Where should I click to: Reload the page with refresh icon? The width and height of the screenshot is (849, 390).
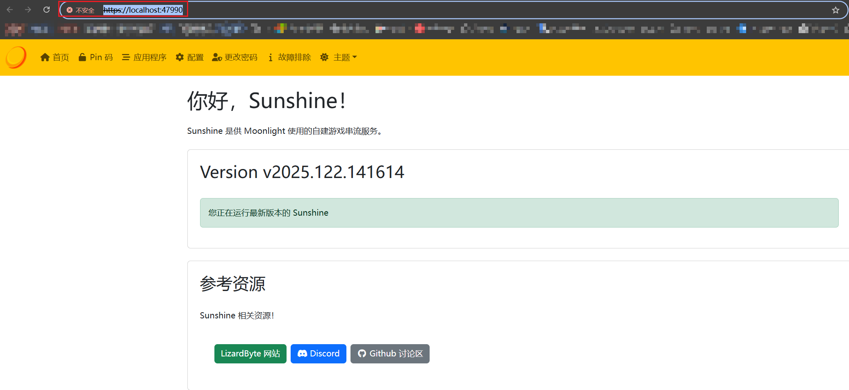(x=47, y=10)
